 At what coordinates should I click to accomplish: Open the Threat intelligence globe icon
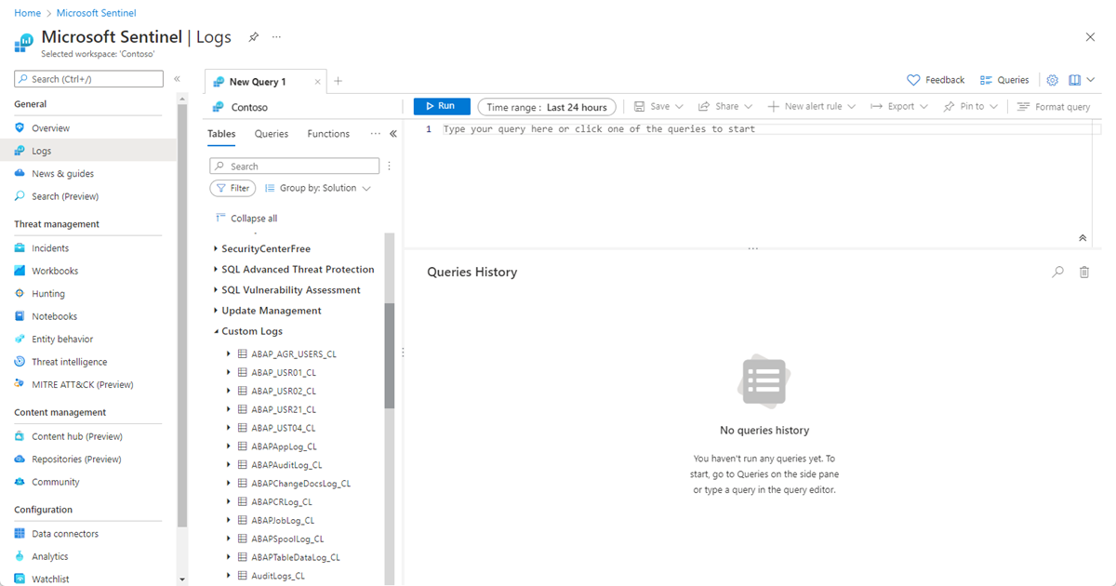[x=20, y=362]
